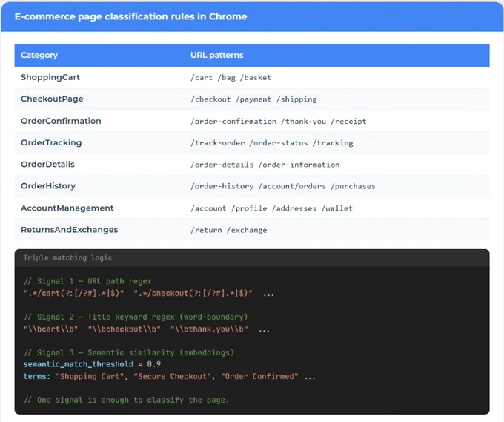Click '/account /profile /addresses /wallet' patterns
Screen dimensions: 504x422
coord(271,208)
